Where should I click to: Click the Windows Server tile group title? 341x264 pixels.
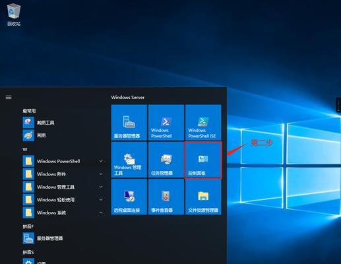point(128,97)
